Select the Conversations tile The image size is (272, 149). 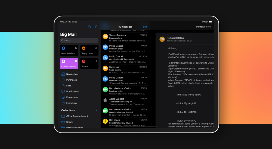[69, 63]
